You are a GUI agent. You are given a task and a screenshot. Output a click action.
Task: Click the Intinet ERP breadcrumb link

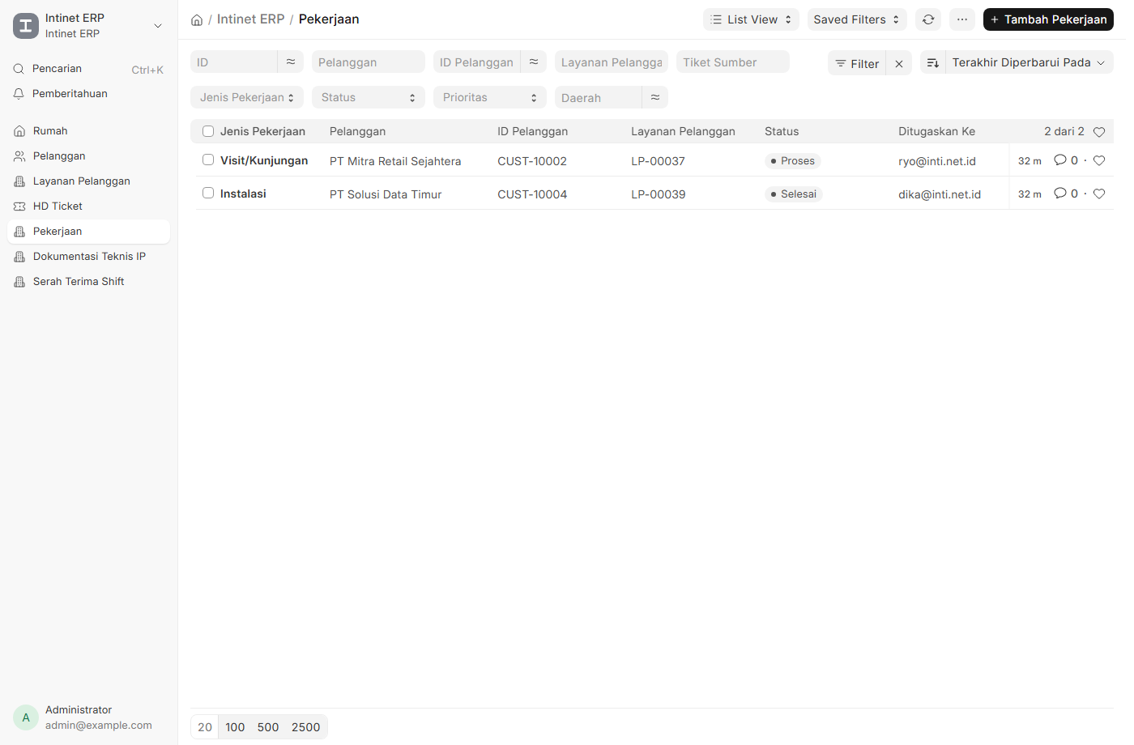point(250,19)
